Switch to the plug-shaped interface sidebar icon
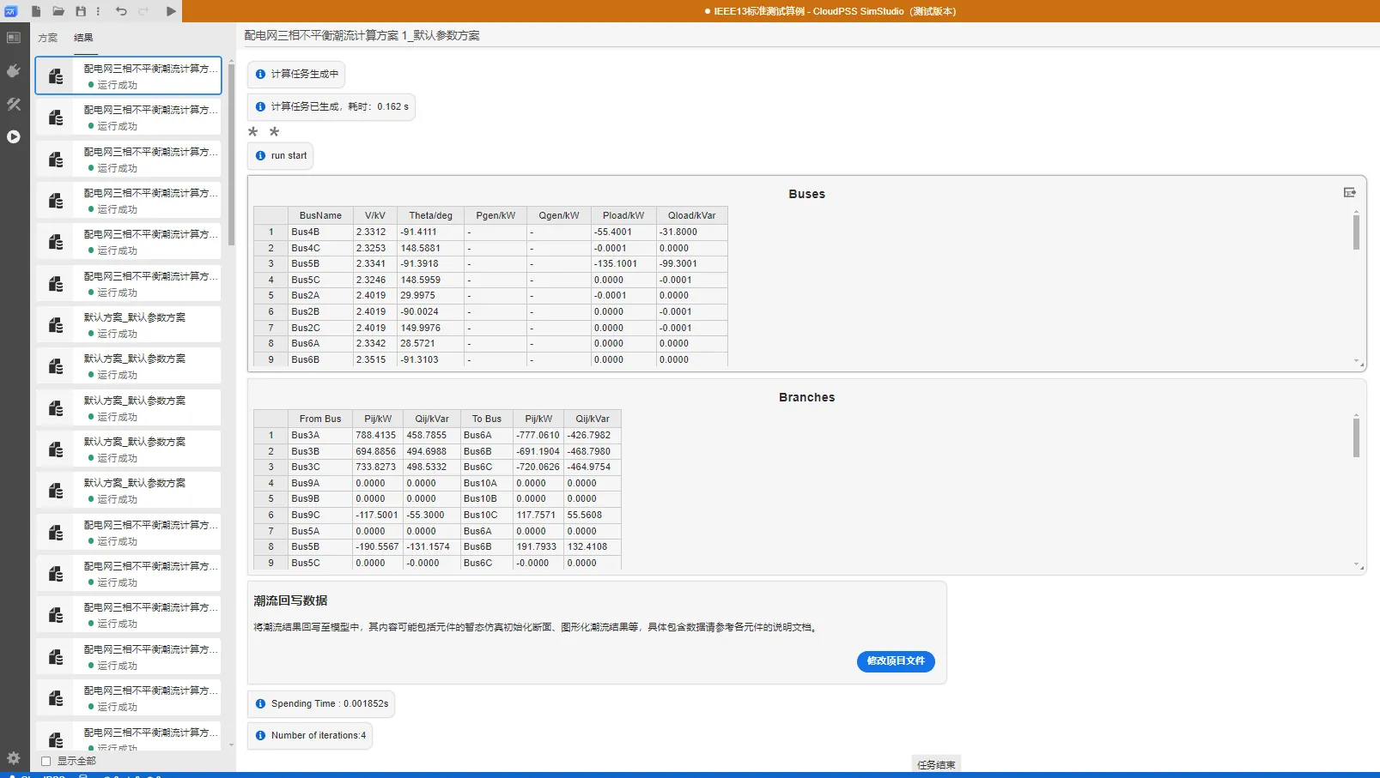This screenshot has width=1380, height=778. click(x=14, y=71)
